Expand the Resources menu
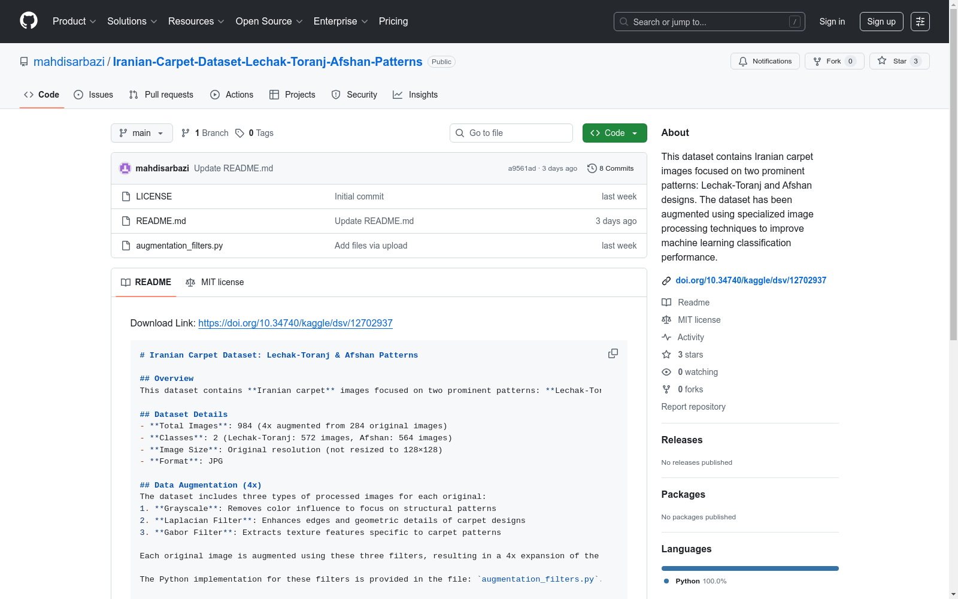 pyautogui.click(x=196, y=22)
